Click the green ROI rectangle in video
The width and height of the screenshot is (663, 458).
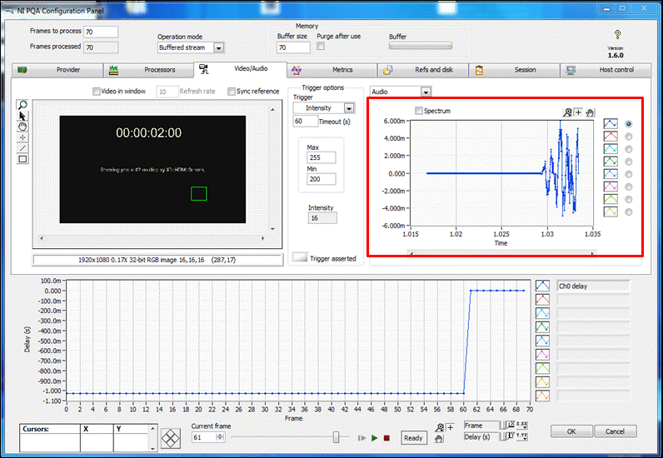tap(199, 194)
